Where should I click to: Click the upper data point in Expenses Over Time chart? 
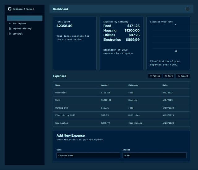coord(176,24)
